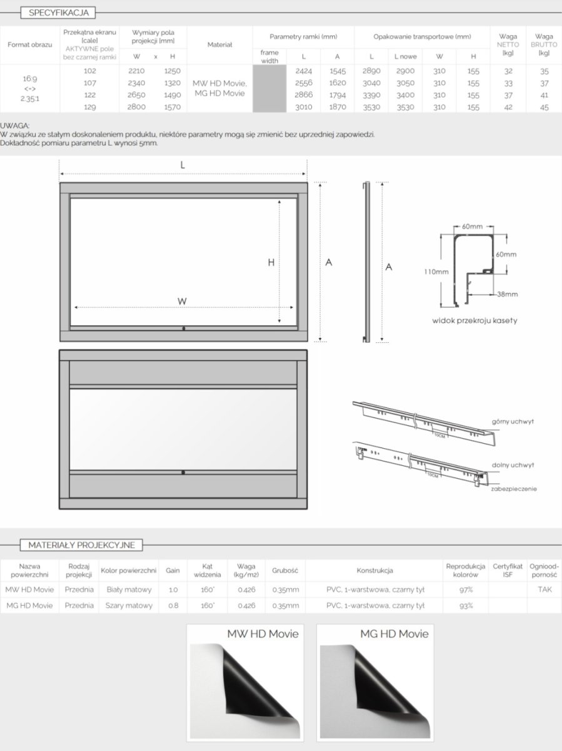Select the MW HD Movie material sample image
This screenshot has width=562, height=751.
245,682
